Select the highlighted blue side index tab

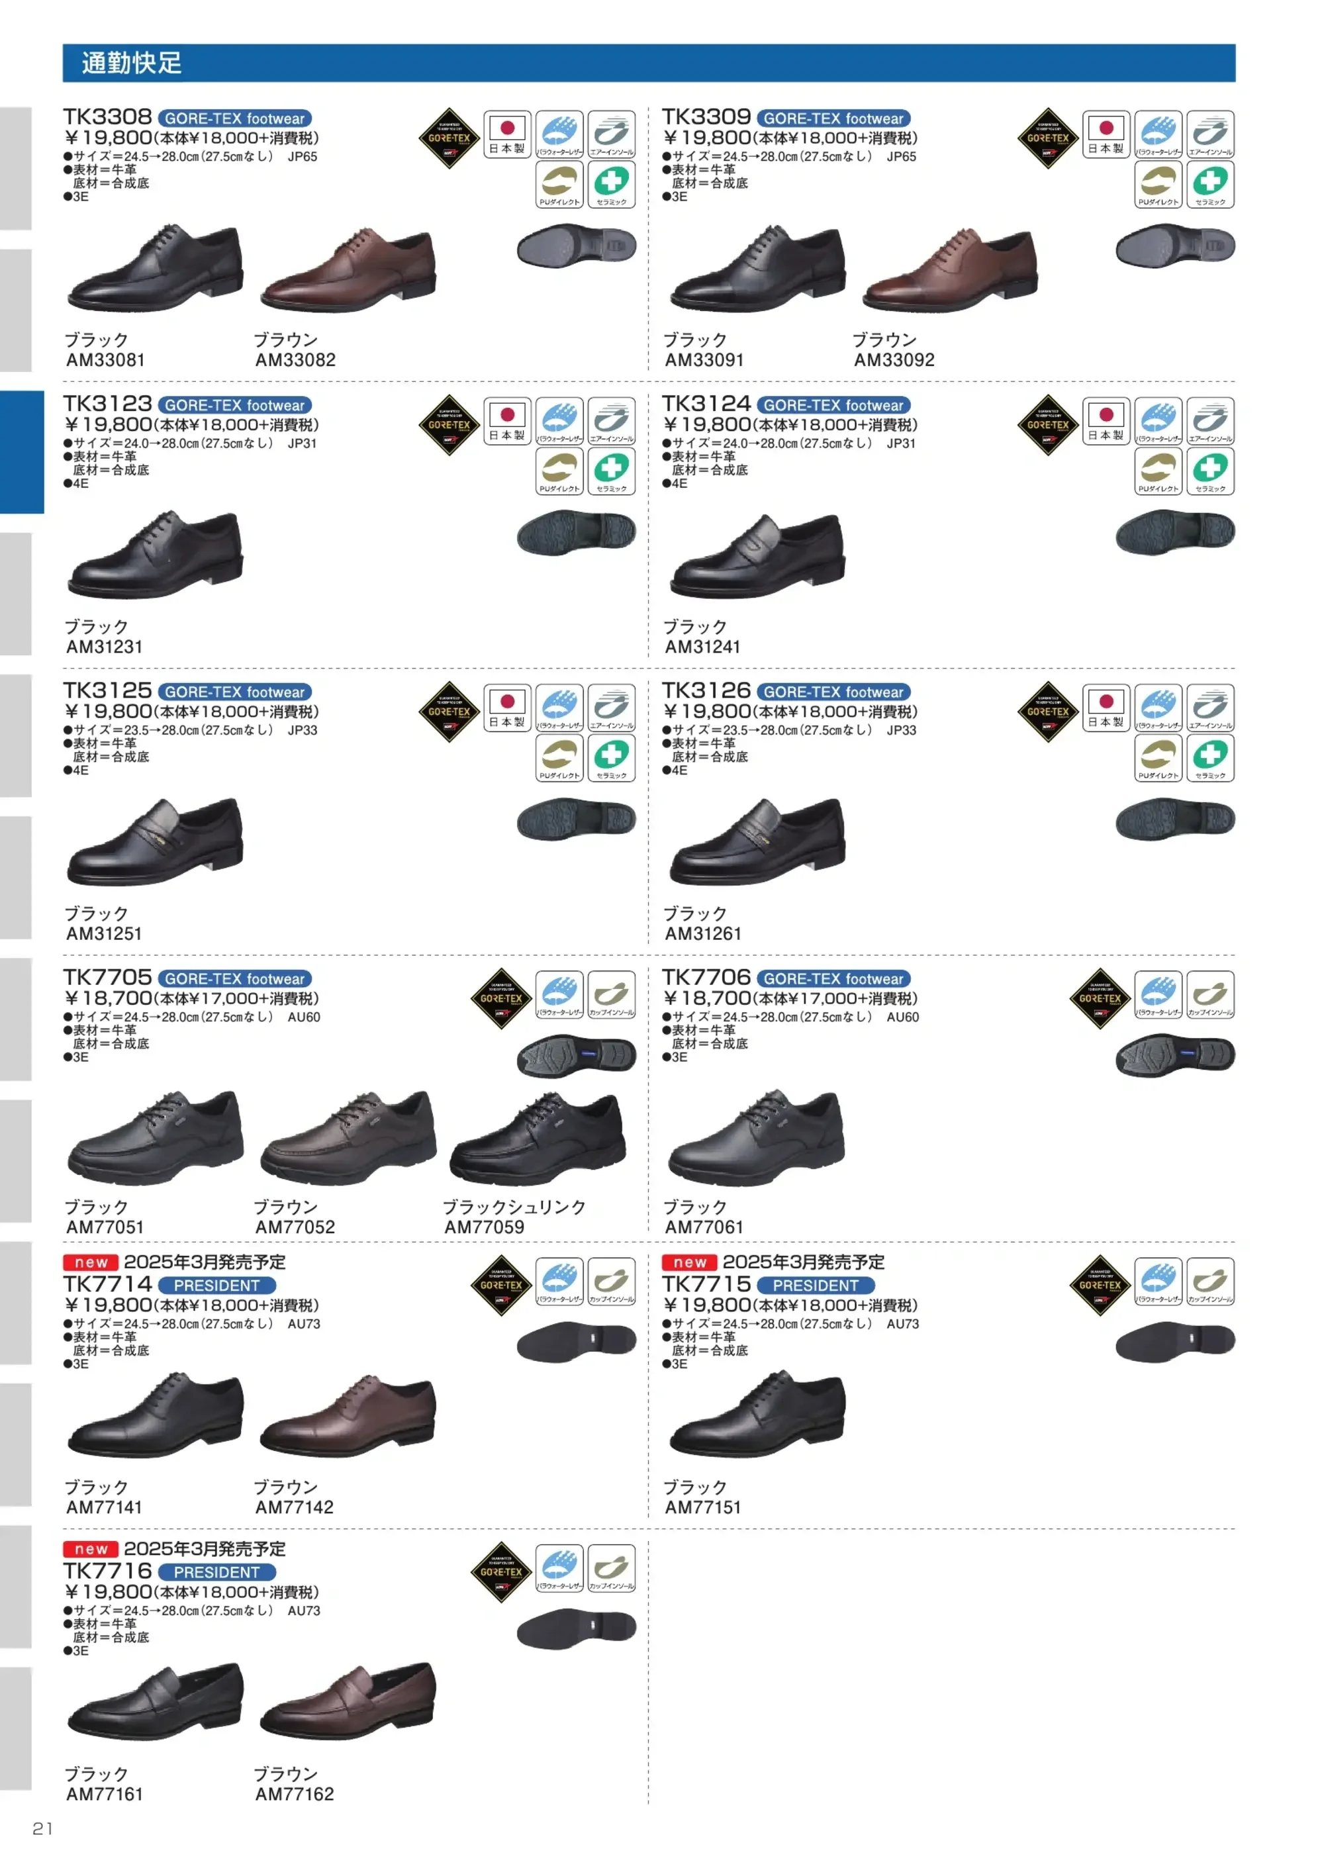[x=22, y=451]
